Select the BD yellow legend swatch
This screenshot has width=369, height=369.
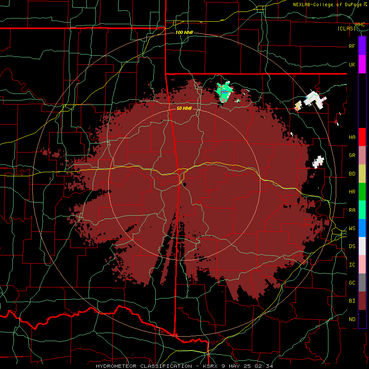point(362,173)
